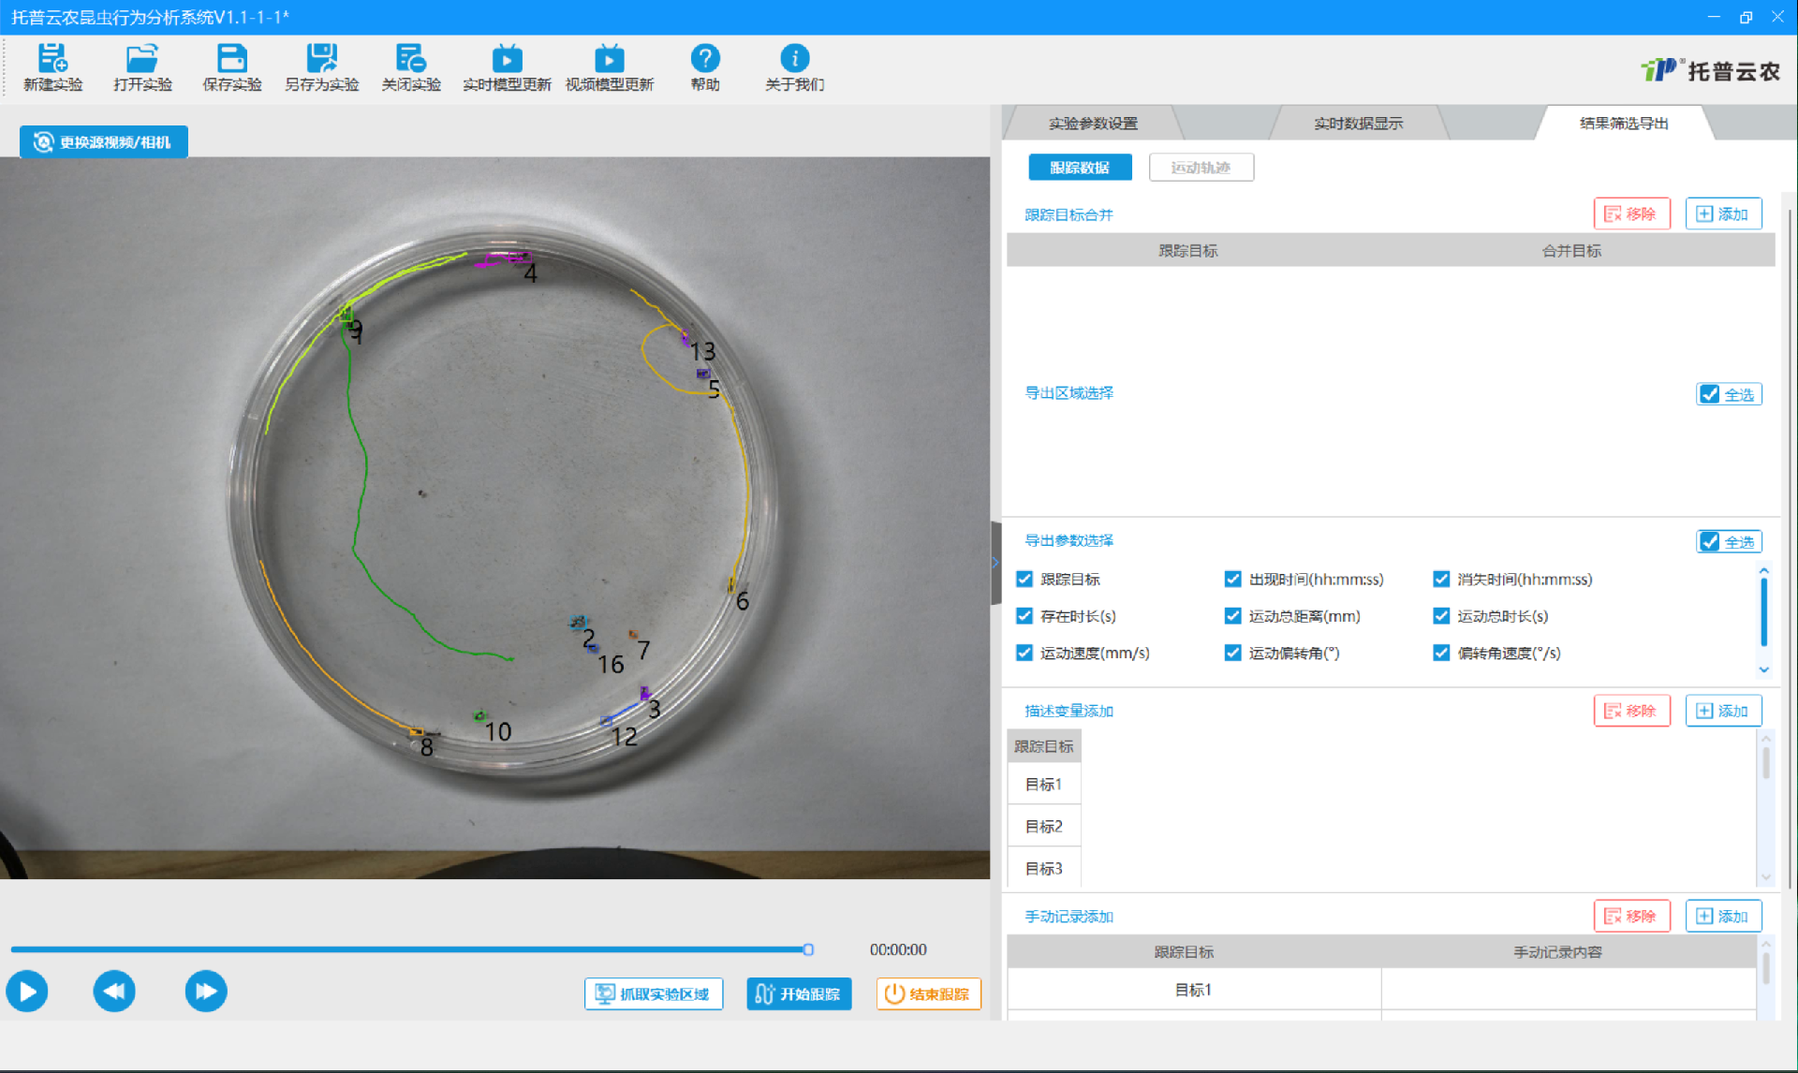Click the 开始跟踪 button

[x=799, y=993]
